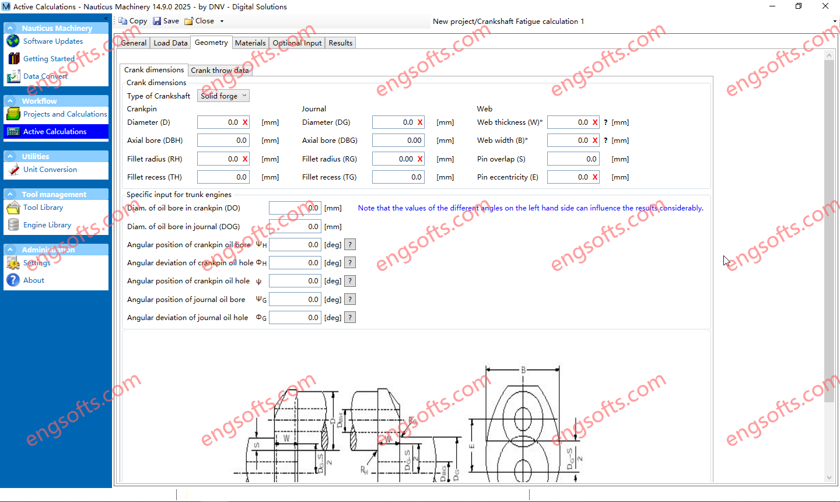The width and height of the screenshot is (840, 502).
Task: Click help icon for journal oil hole ΦG
Action: point(350,318)
